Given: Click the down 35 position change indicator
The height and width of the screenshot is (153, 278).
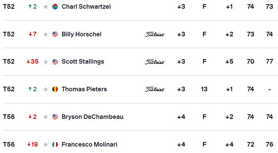Looking at the screenshot, I should (33, 61).
